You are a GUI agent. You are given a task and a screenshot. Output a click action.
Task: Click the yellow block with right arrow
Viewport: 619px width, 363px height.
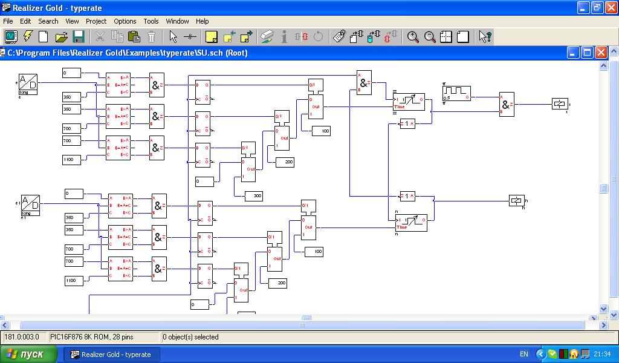point(247,37)
